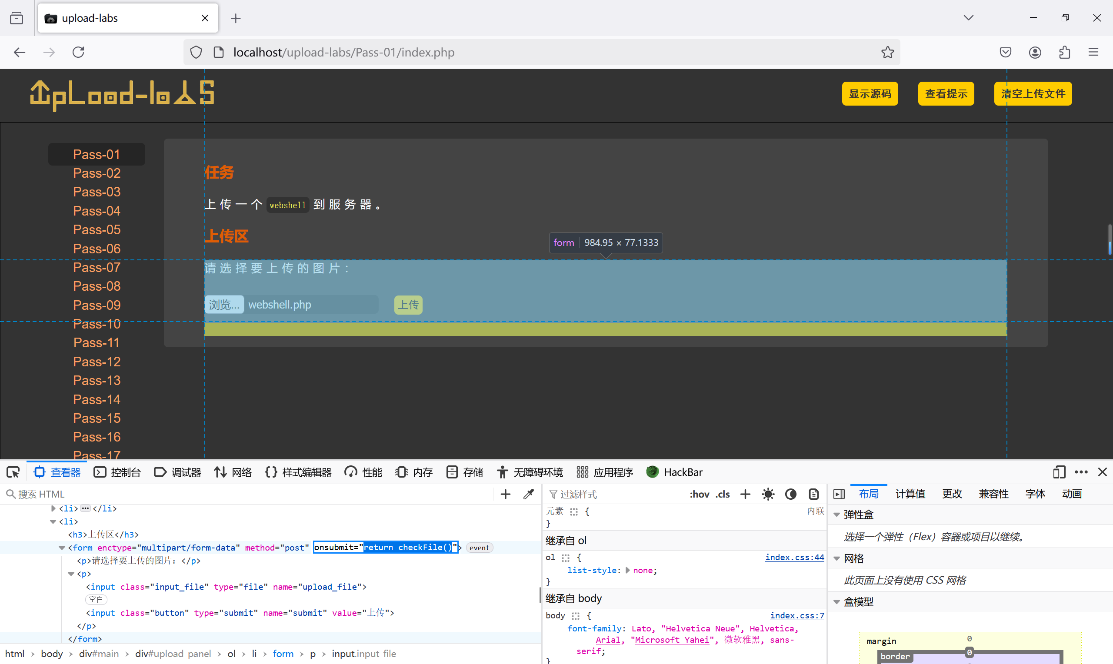The image size is (1113, 664).
Task: Click the 显示源码 button
Action: point(870,93)
